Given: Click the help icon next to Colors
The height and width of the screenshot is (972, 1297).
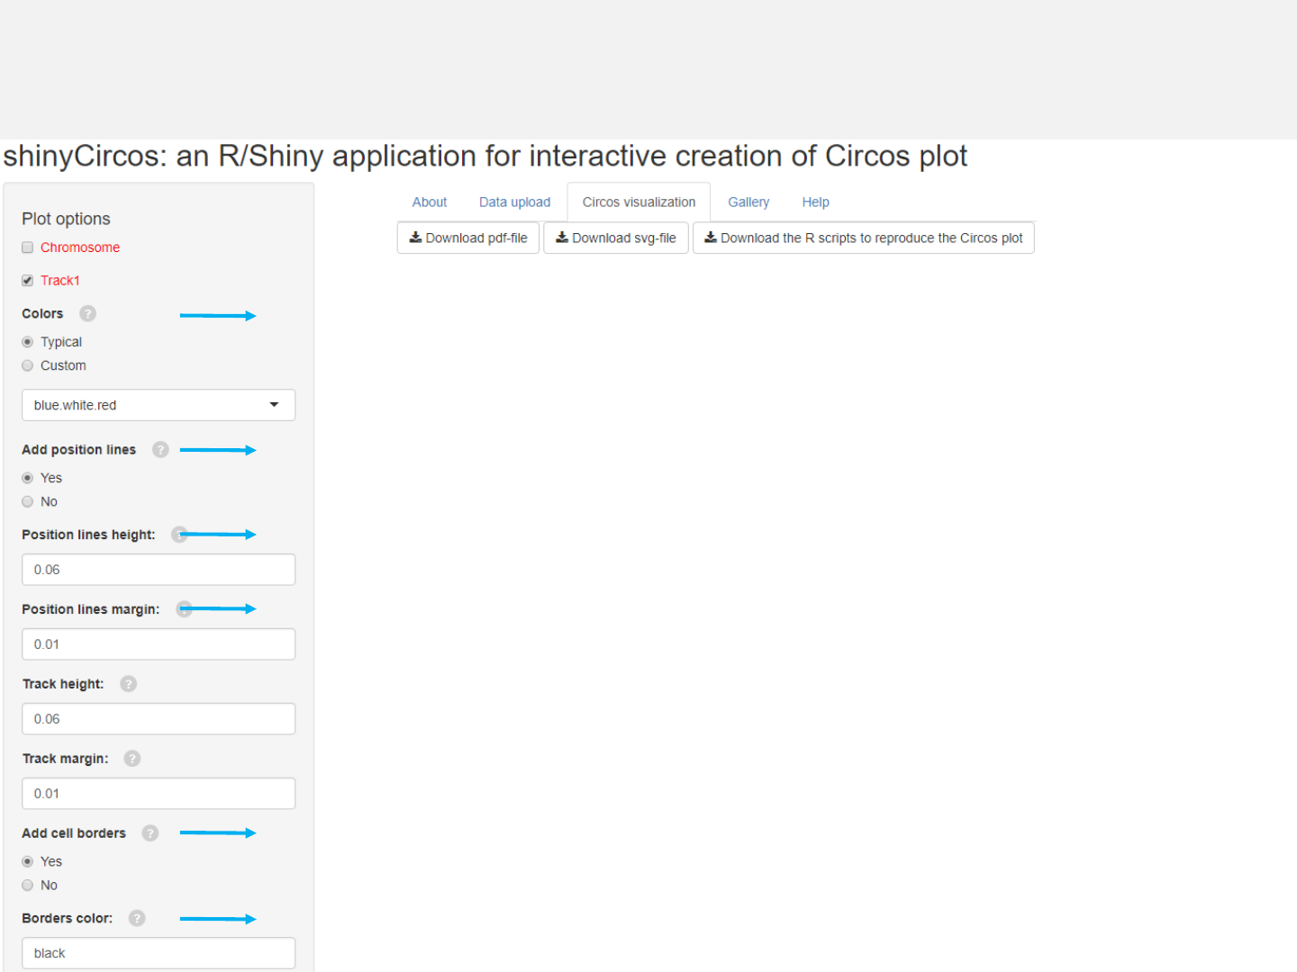Looking at the screenshot, I should [x=87, y=313].
